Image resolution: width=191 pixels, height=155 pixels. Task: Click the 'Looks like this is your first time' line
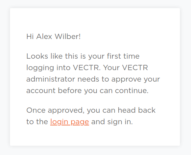[83, 57]
